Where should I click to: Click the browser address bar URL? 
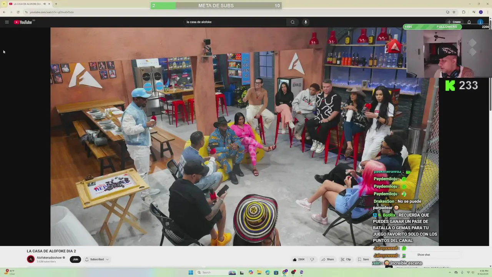[x=52, y=12]
